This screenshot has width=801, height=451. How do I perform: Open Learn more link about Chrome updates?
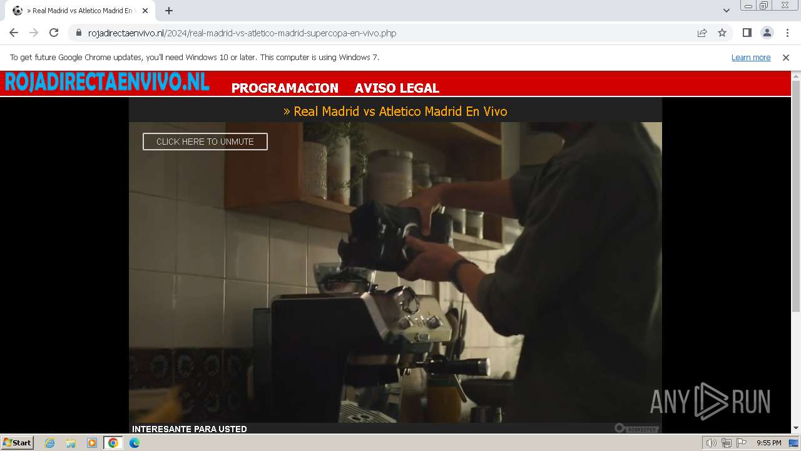(x=751, y=58)
